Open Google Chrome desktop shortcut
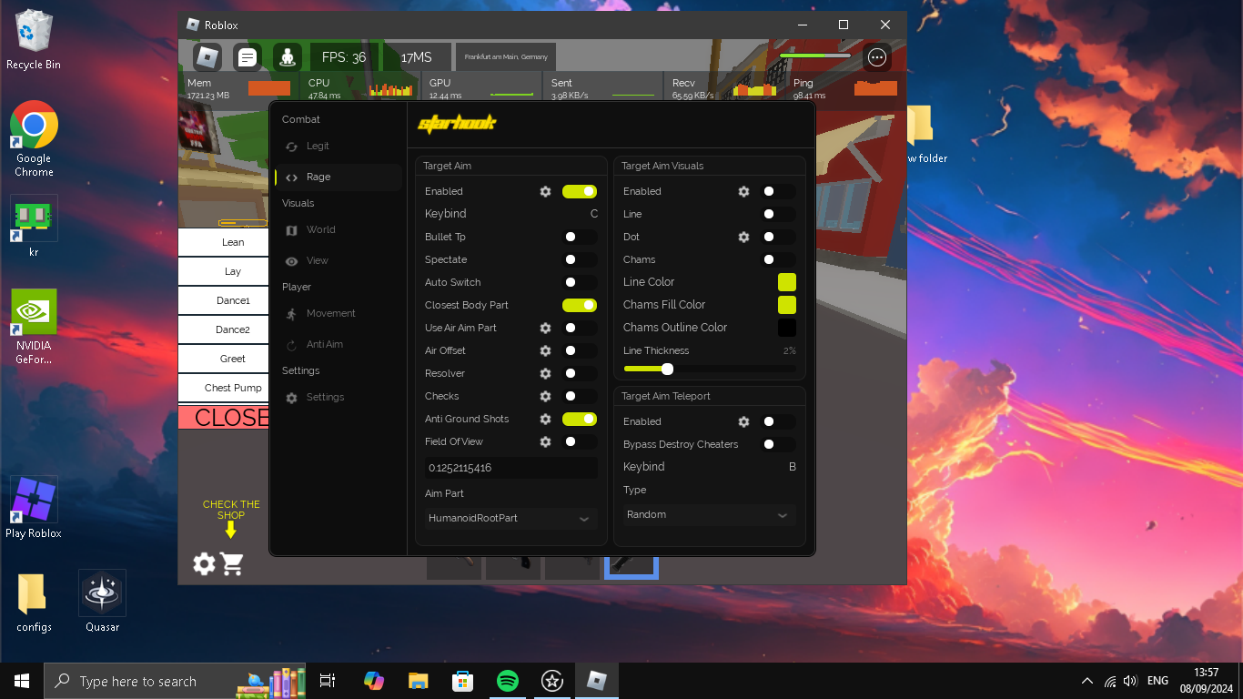1243x699 pixels. tap(35, 138)
